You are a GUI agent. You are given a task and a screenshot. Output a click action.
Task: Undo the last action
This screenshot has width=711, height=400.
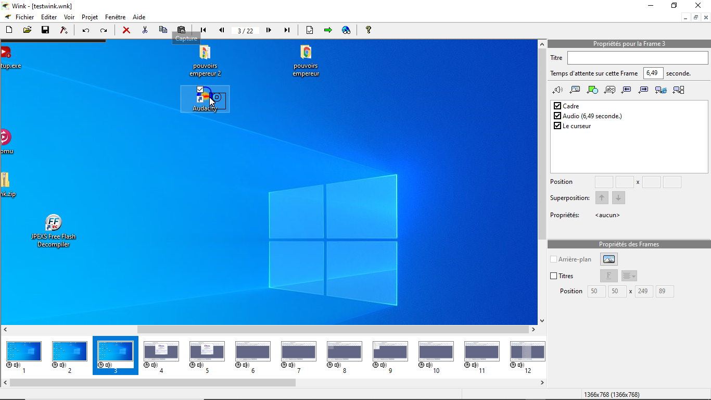(86, 30)
